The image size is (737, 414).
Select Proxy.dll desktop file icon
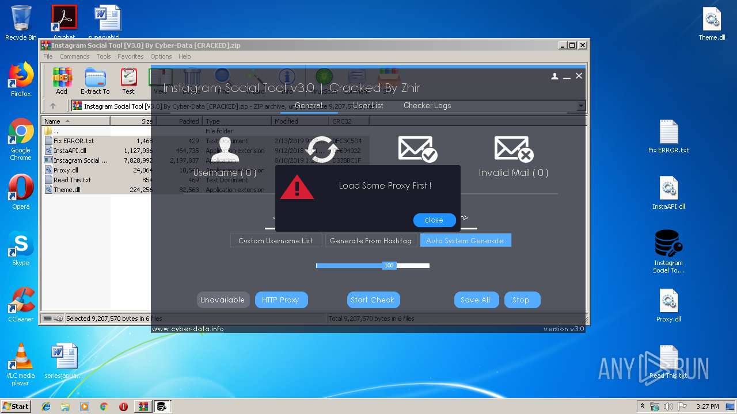(668, 306)
